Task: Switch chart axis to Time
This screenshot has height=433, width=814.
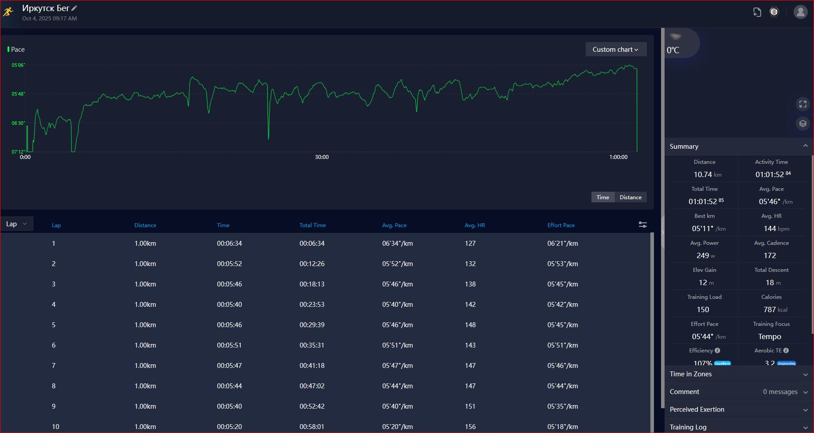Action: tap(603, 197)
